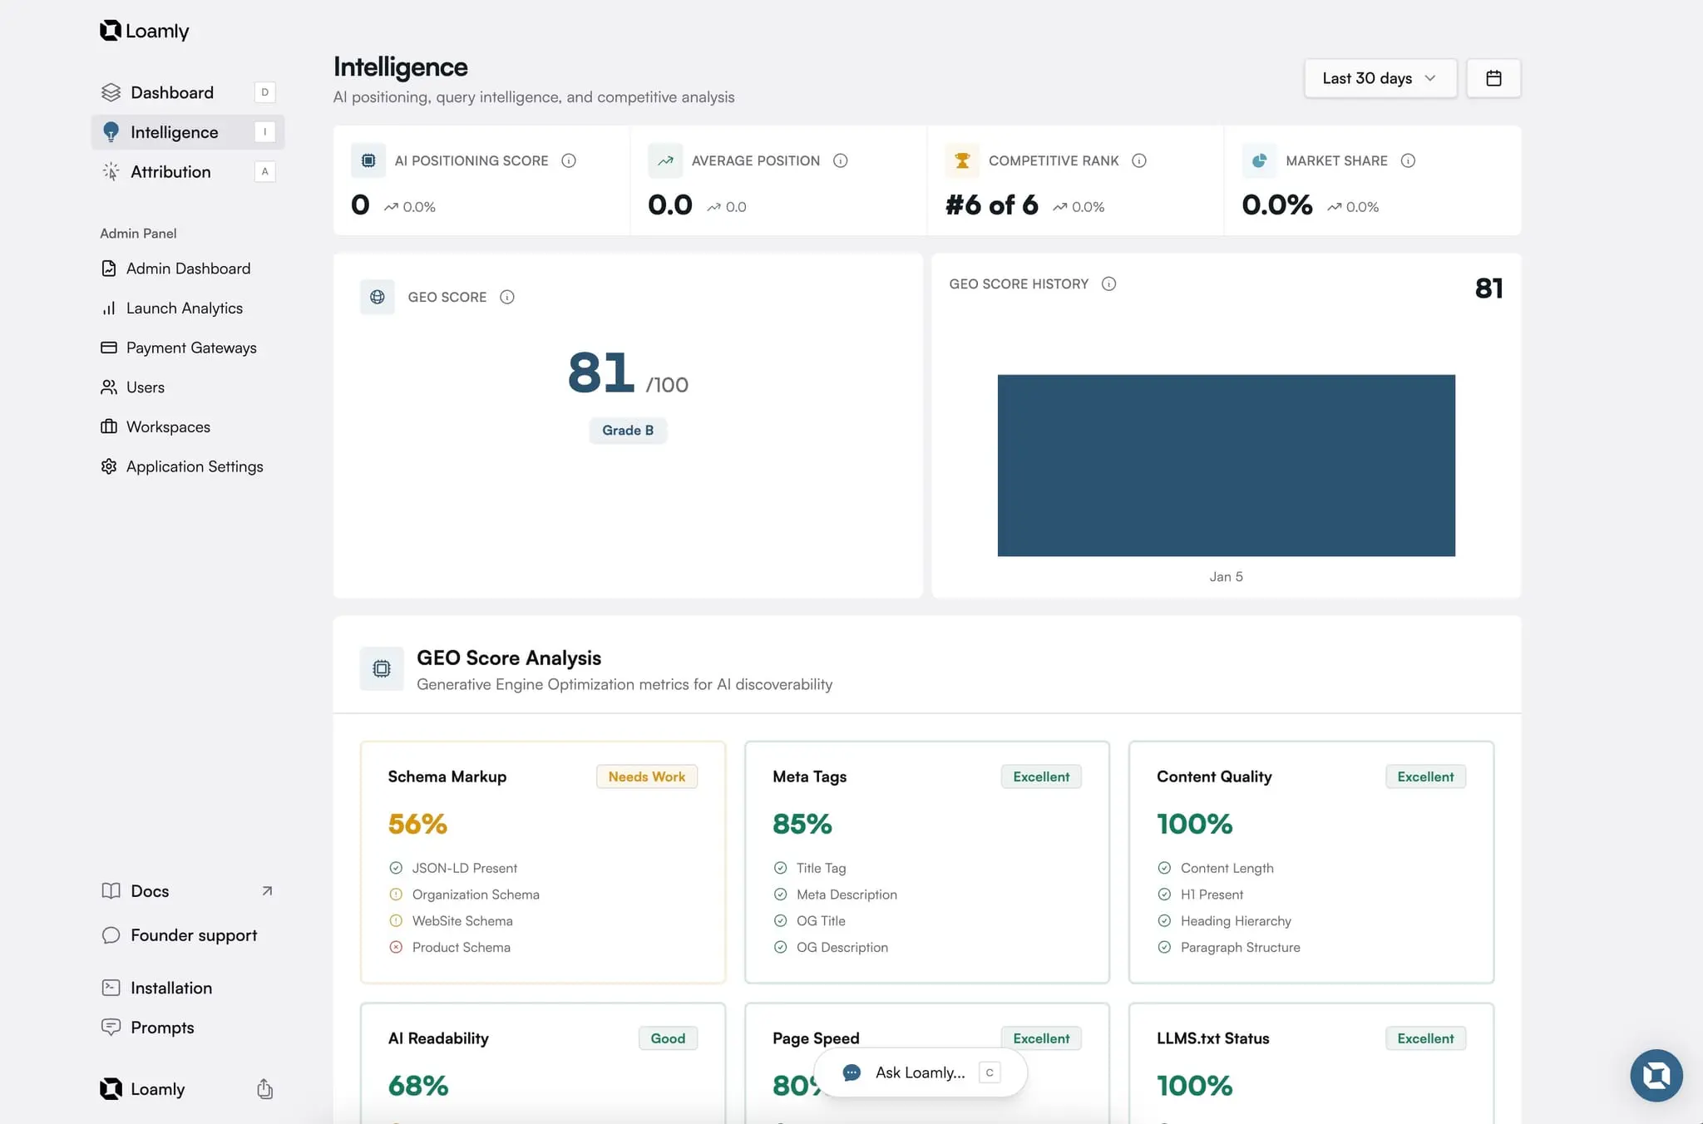
Task: Click the Excellent badge on Content Quality
Action: click(1425, 776)
